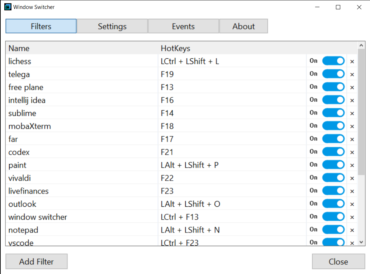Disable the mobaXterm filter toggle
The width and height of the screenshot is (370, 274).
click(333, 126)
